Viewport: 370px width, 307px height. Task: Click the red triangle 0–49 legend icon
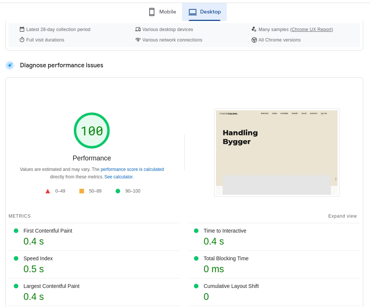click(48, 191)
